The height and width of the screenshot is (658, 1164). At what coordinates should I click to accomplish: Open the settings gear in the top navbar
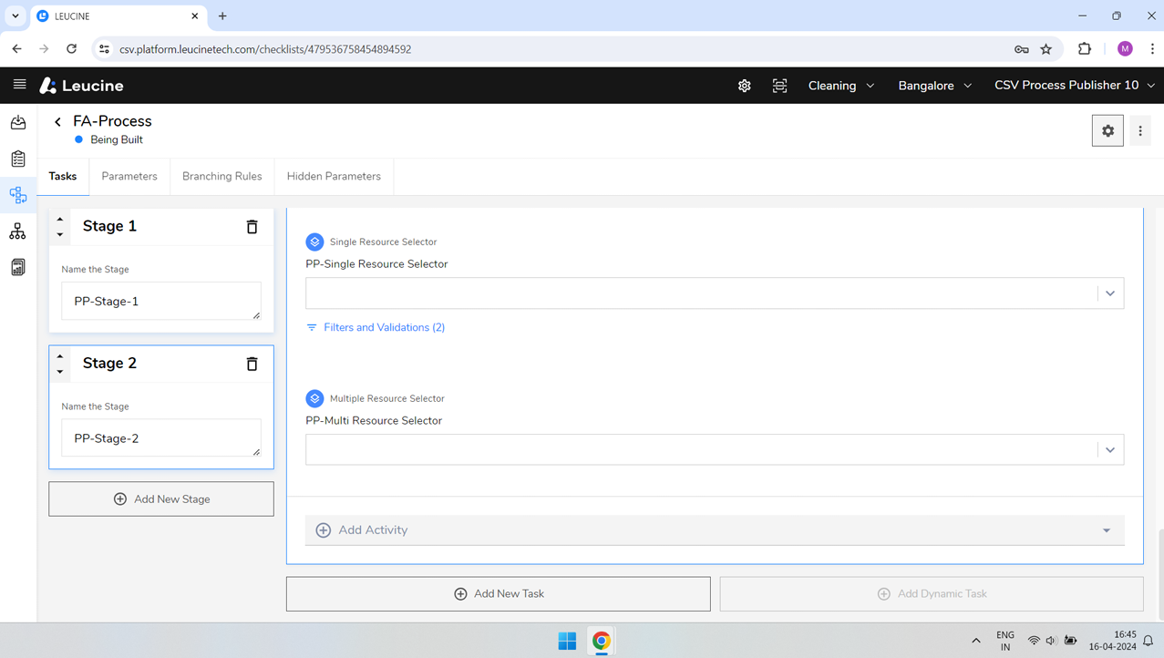[x=744, y=85]
